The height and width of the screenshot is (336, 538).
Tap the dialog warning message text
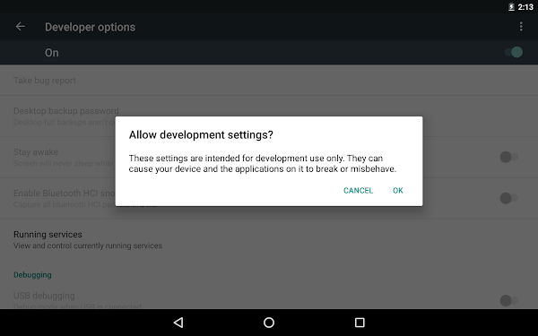click(263, 164)
